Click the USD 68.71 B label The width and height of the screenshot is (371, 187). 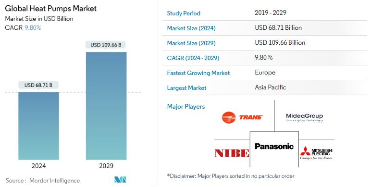click(x=38, y=85)
